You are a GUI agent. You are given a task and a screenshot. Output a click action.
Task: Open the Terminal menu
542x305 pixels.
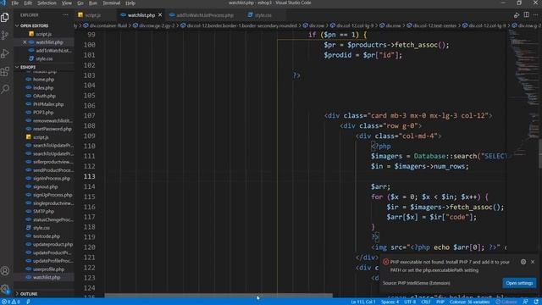(111, 3)
